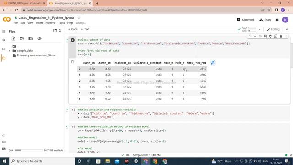Image resolution: width=293 pixels, height=165 pixels.
Task: Click the Meas_Freq_MHz column header
Action: 196,63
